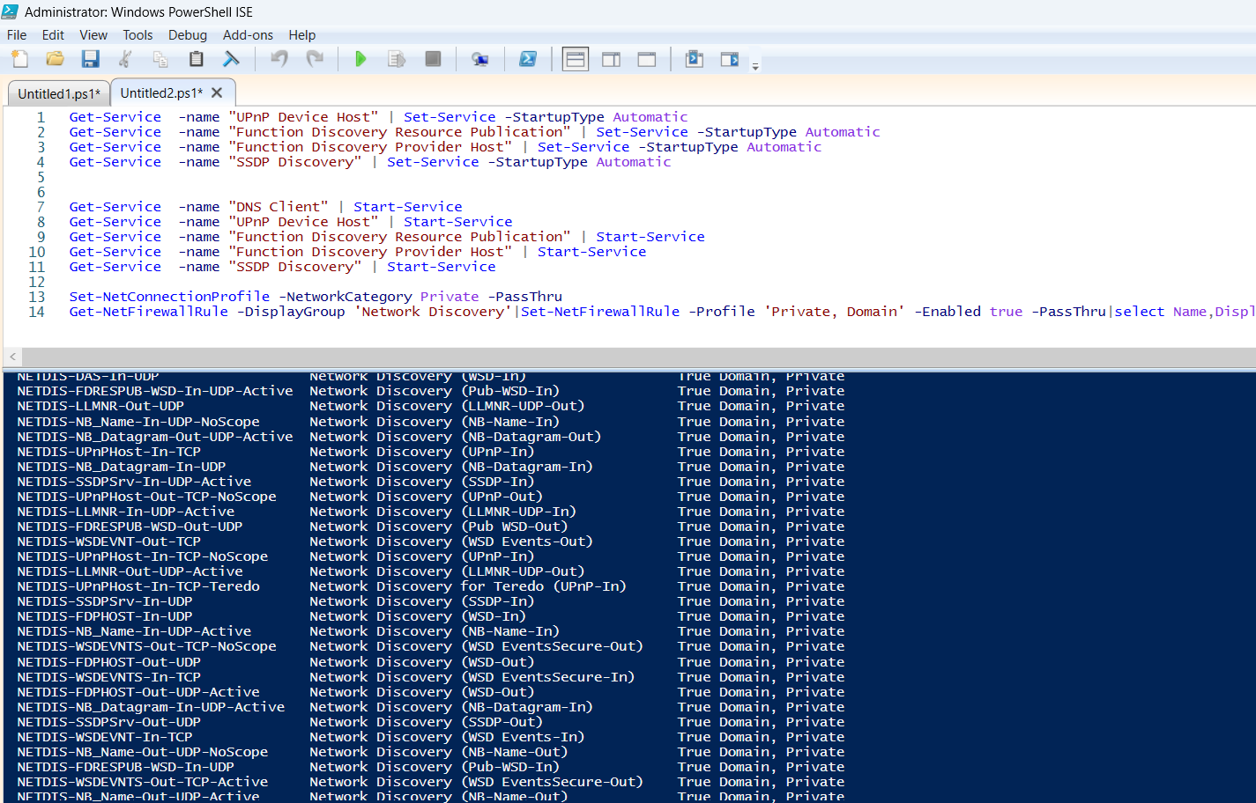Click "Function Discovery Provider Host" on line 3

point(370,147)
